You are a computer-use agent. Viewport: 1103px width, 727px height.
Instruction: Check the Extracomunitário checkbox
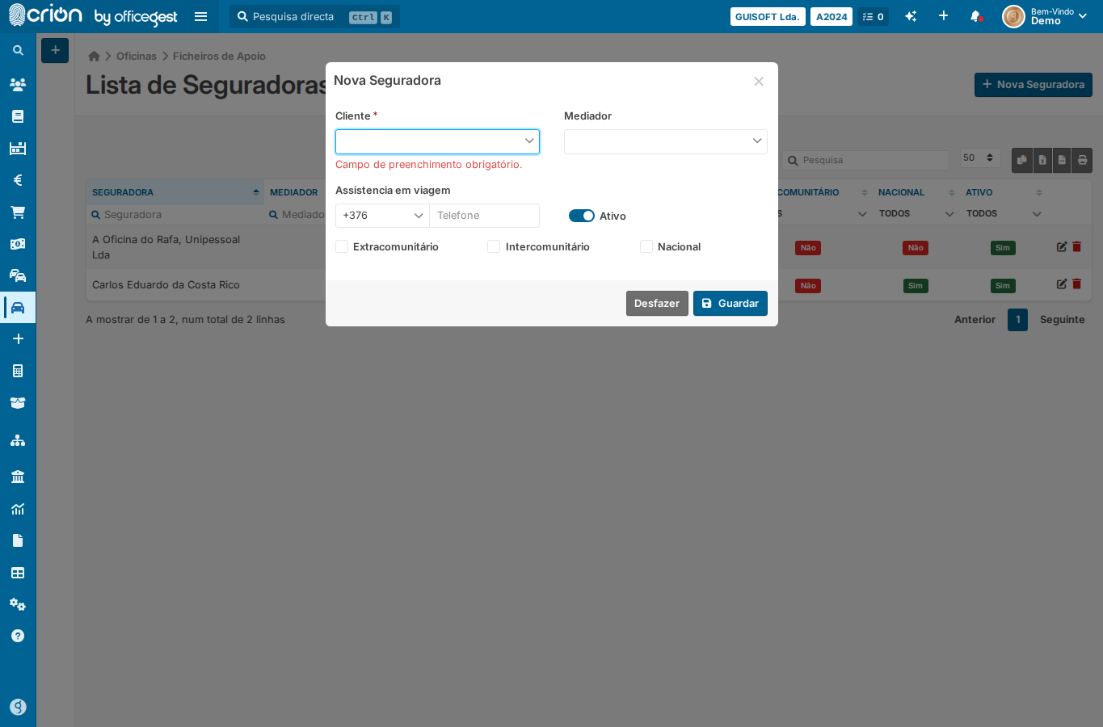[342, 246]
